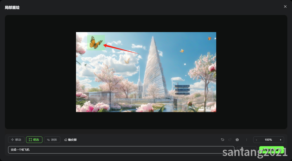Image resolution: width=292 pixels, height=161 pixels.
Task: Click the orange butterfly near top-right corner
Action: 209,38
